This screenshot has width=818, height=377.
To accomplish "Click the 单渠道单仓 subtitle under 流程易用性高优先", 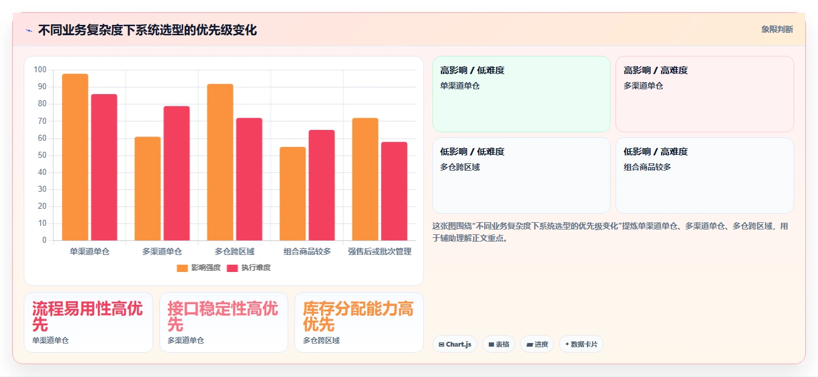I will pos(50,341).
